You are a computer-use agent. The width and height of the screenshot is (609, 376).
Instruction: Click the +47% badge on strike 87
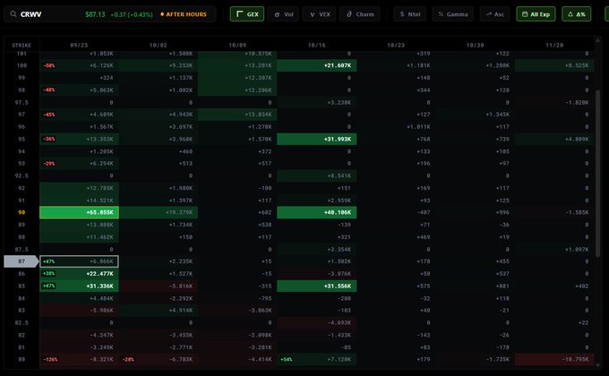48,261
